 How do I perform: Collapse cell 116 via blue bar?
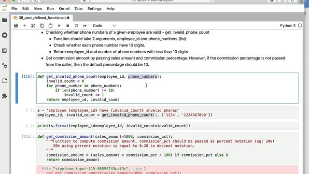[17, 88]
